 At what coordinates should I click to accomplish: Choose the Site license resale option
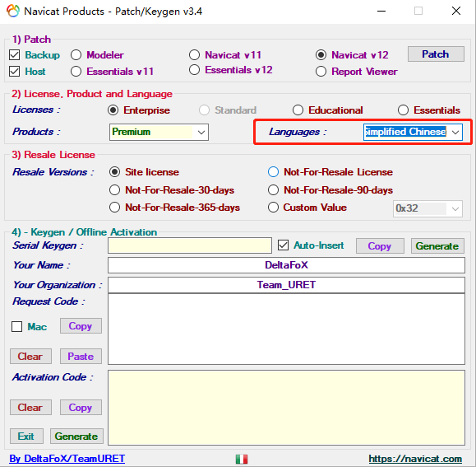pos(114,172)
